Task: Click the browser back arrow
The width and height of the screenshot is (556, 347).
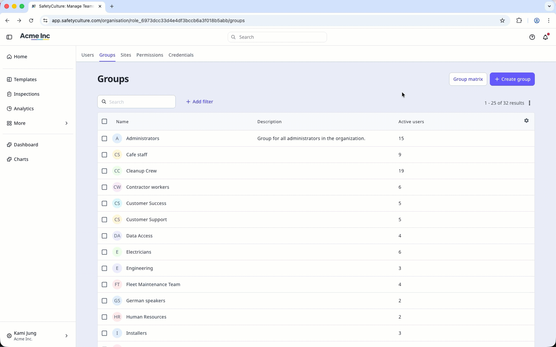Action: point(7,21)
